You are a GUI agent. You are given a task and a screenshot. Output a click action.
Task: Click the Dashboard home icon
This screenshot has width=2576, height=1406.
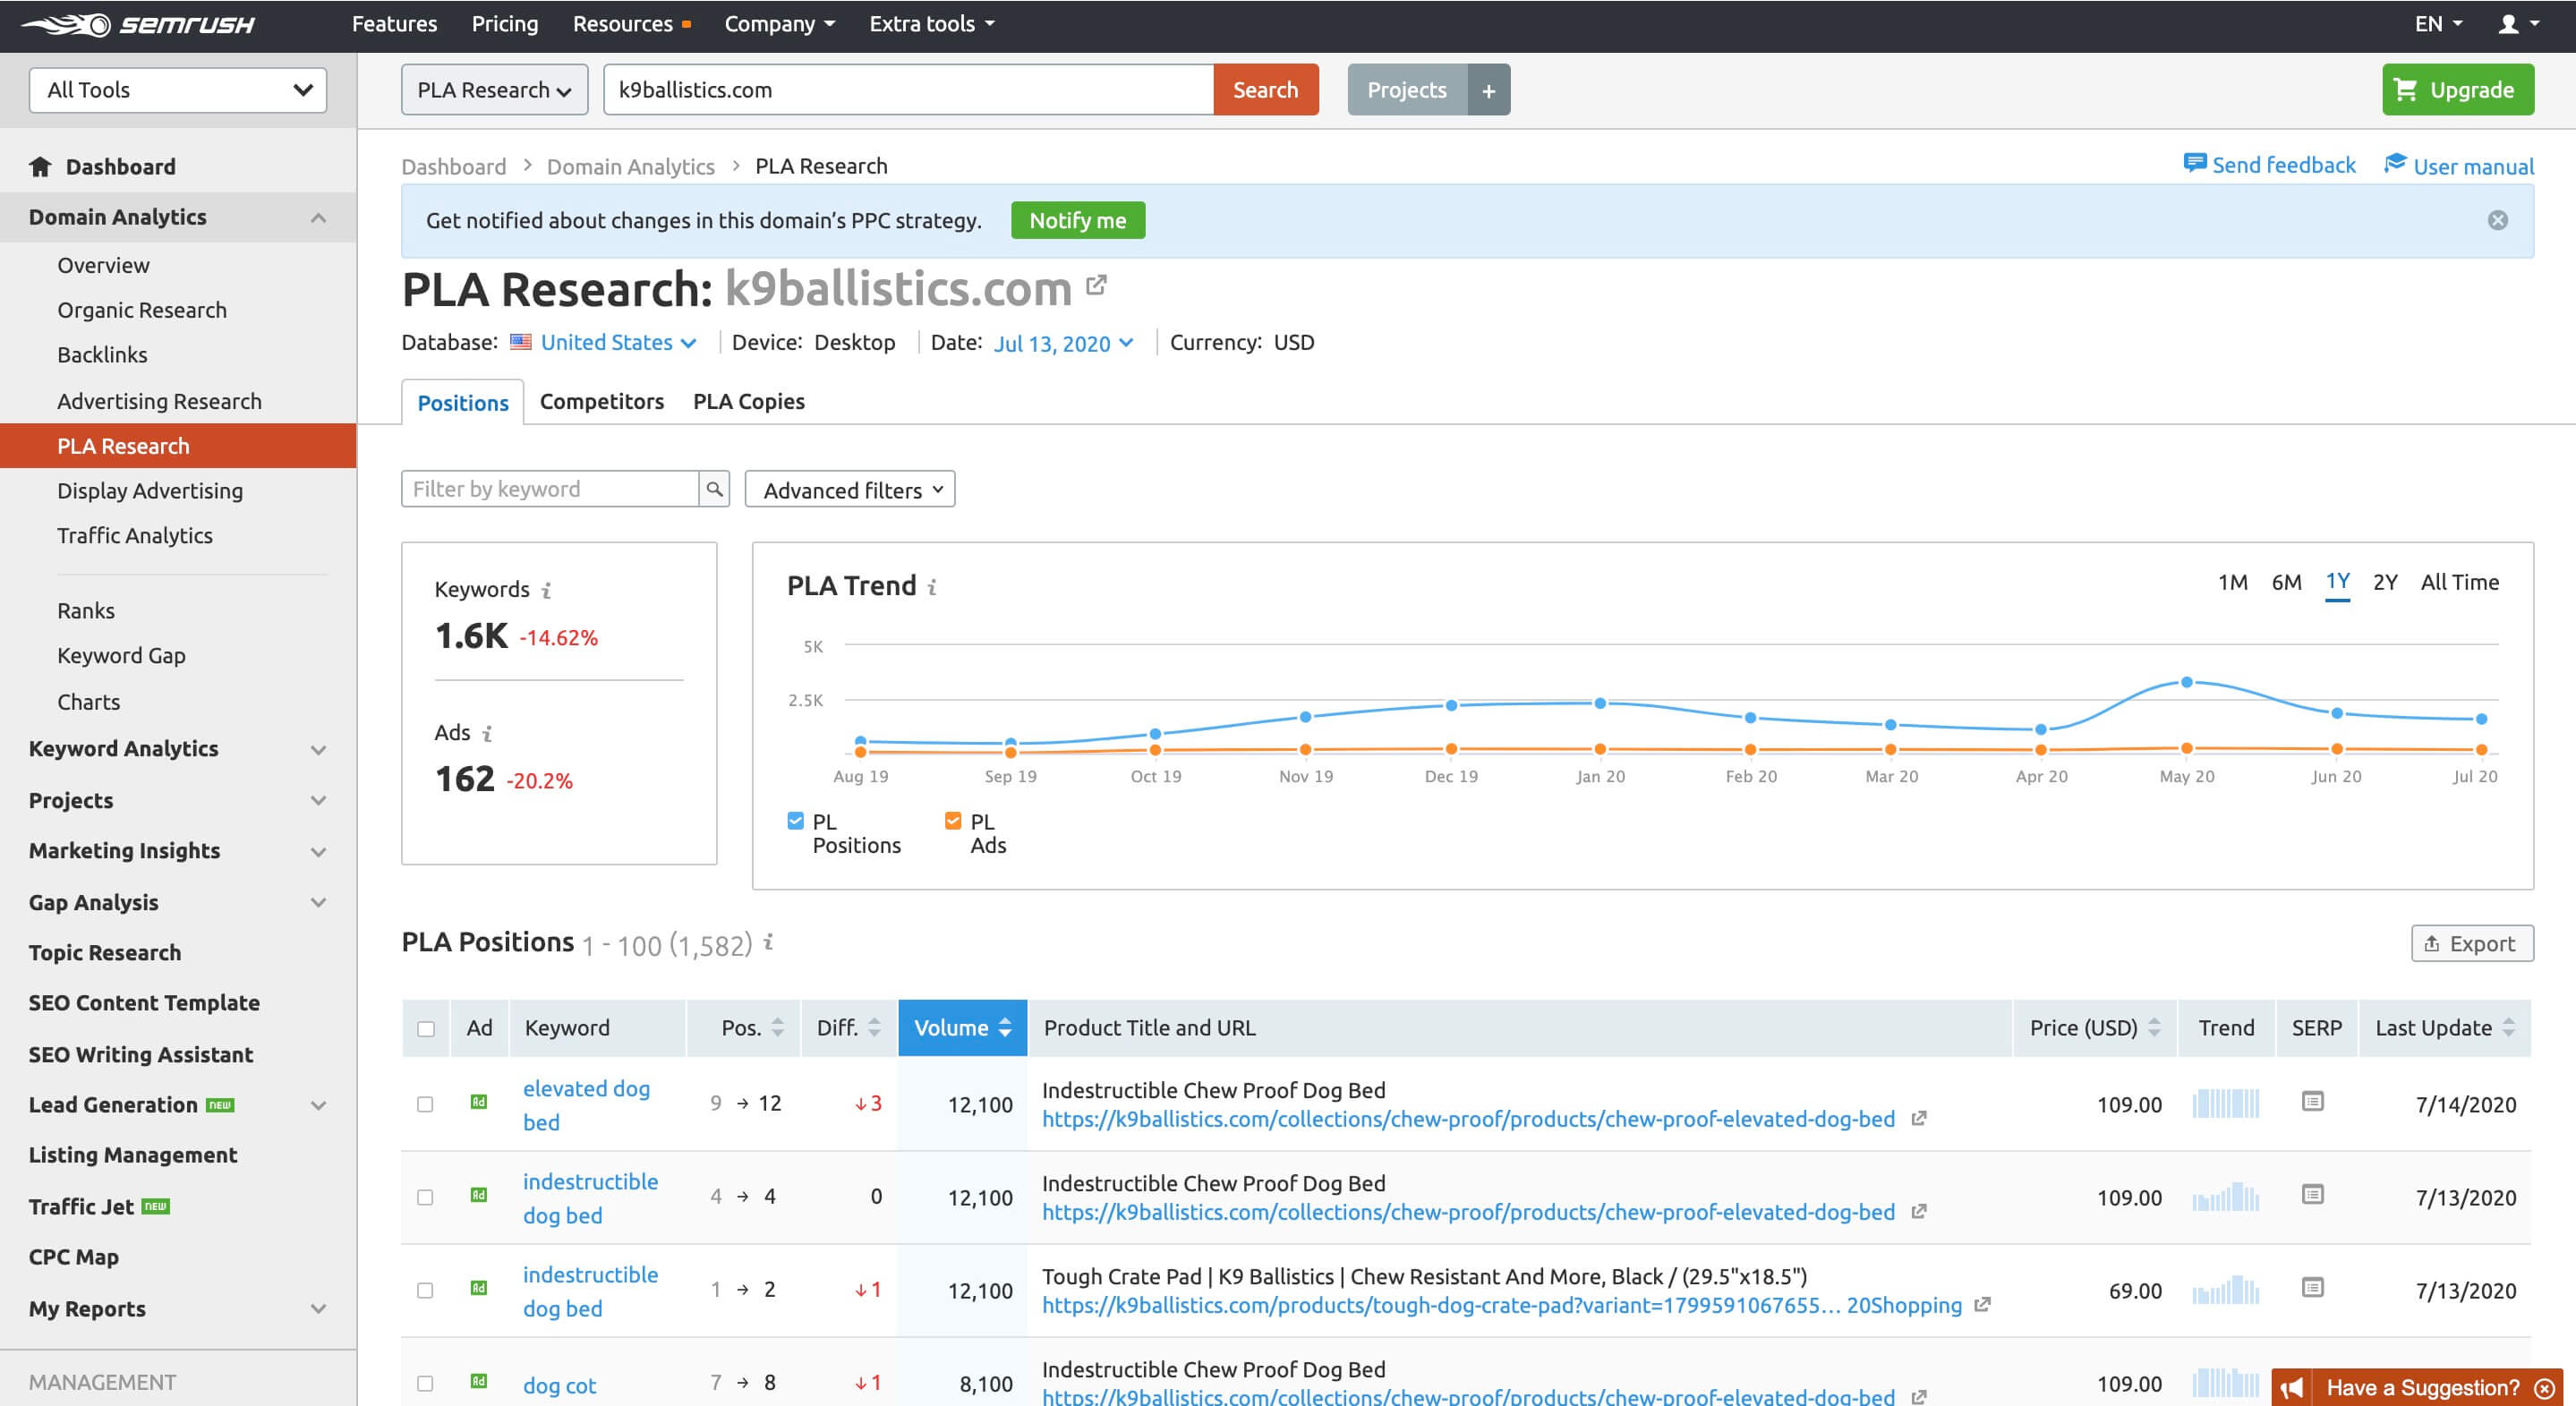40,166
